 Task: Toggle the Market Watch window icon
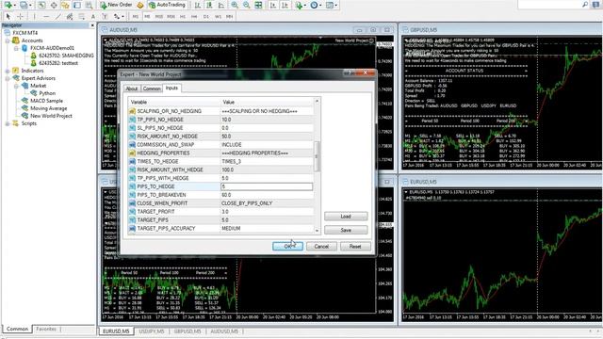[x=41, y=5]
